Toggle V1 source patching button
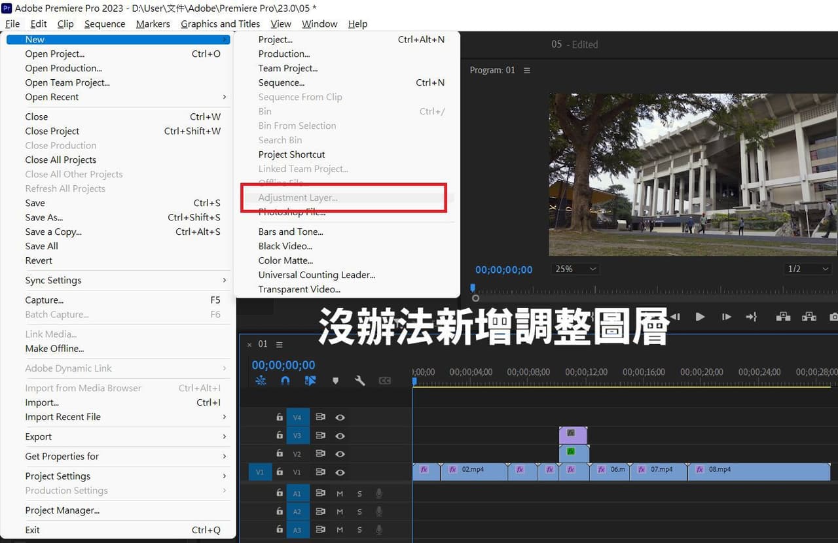 260,472
